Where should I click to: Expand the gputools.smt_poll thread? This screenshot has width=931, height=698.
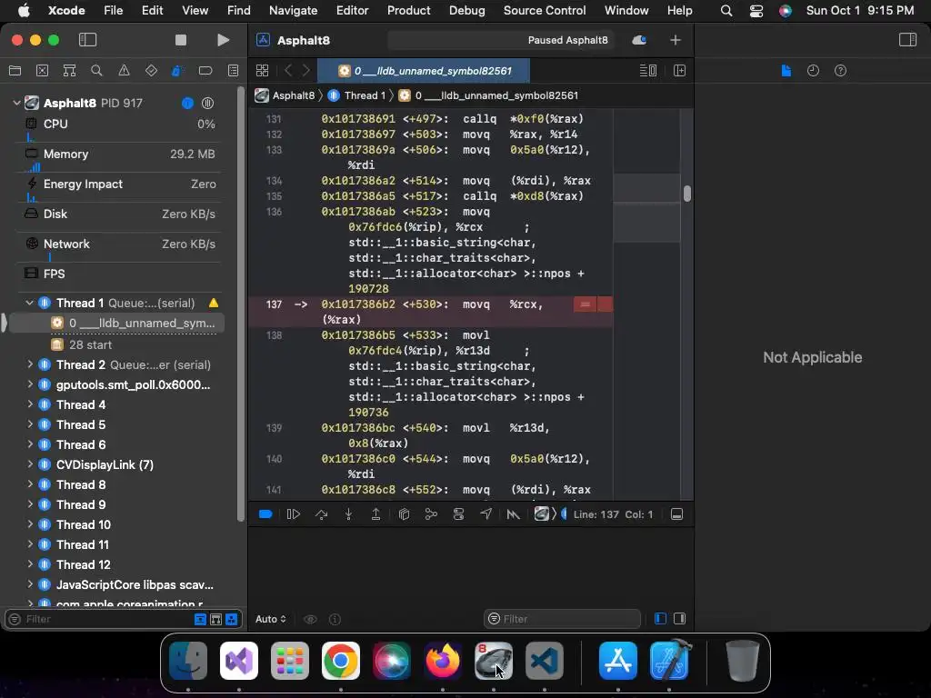click(30, 384)
